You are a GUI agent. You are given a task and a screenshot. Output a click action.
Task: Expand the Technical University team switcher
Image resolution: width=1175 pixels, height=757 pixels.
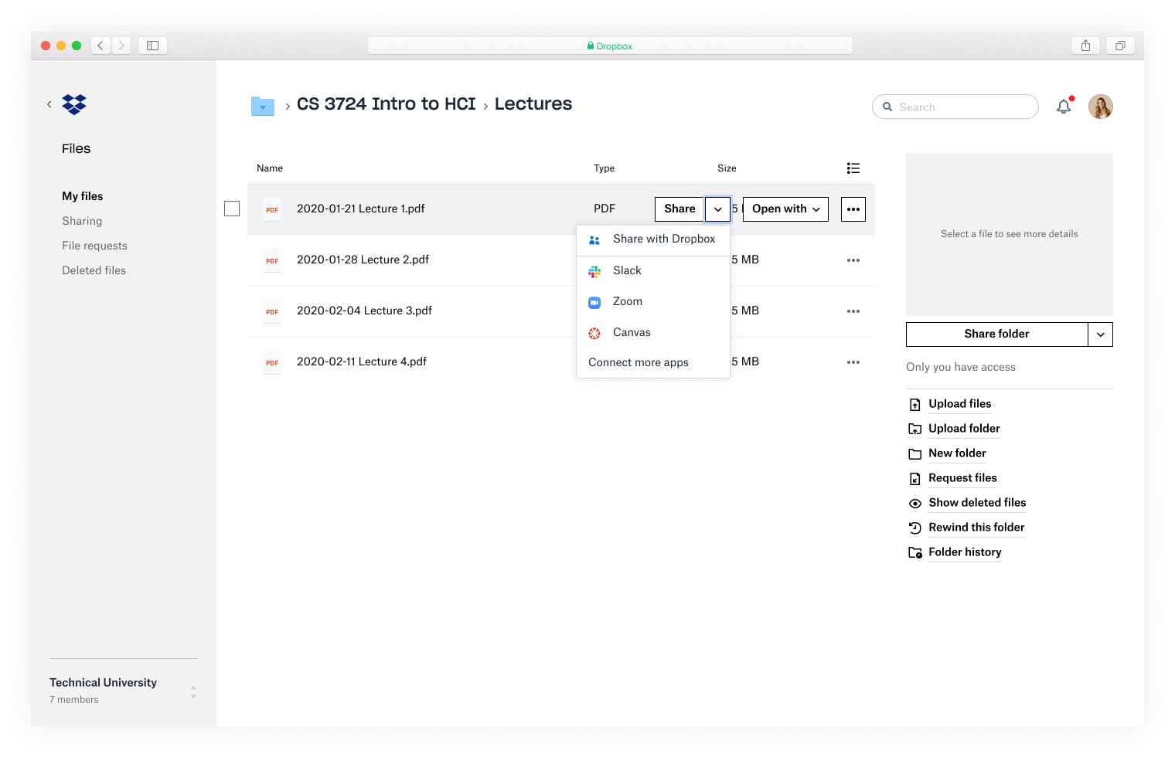pyautogui.click(x=193, y=692)
